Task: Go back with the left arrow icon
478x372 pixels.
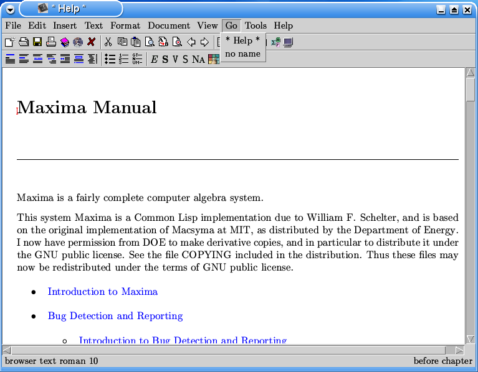Action: click(191, 42)
